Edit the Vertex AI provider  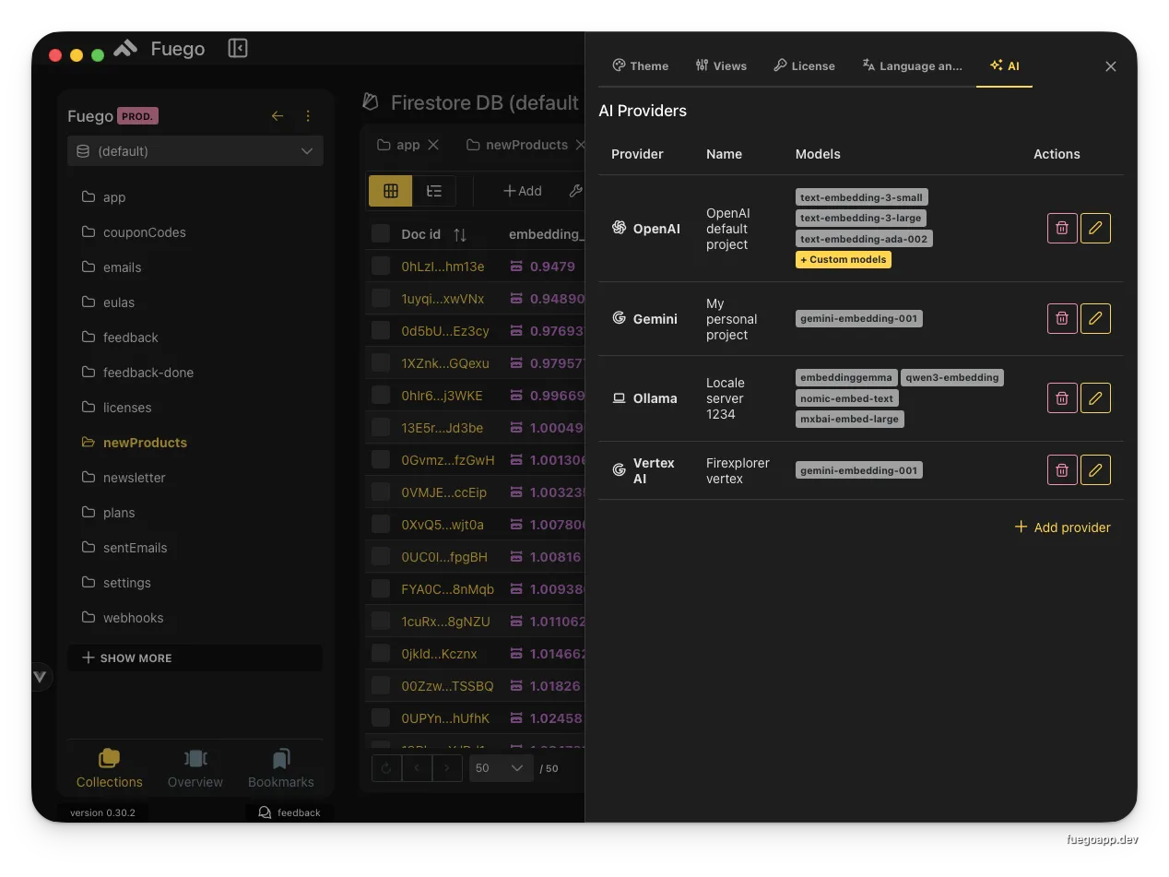click(x=1095, y=469)
